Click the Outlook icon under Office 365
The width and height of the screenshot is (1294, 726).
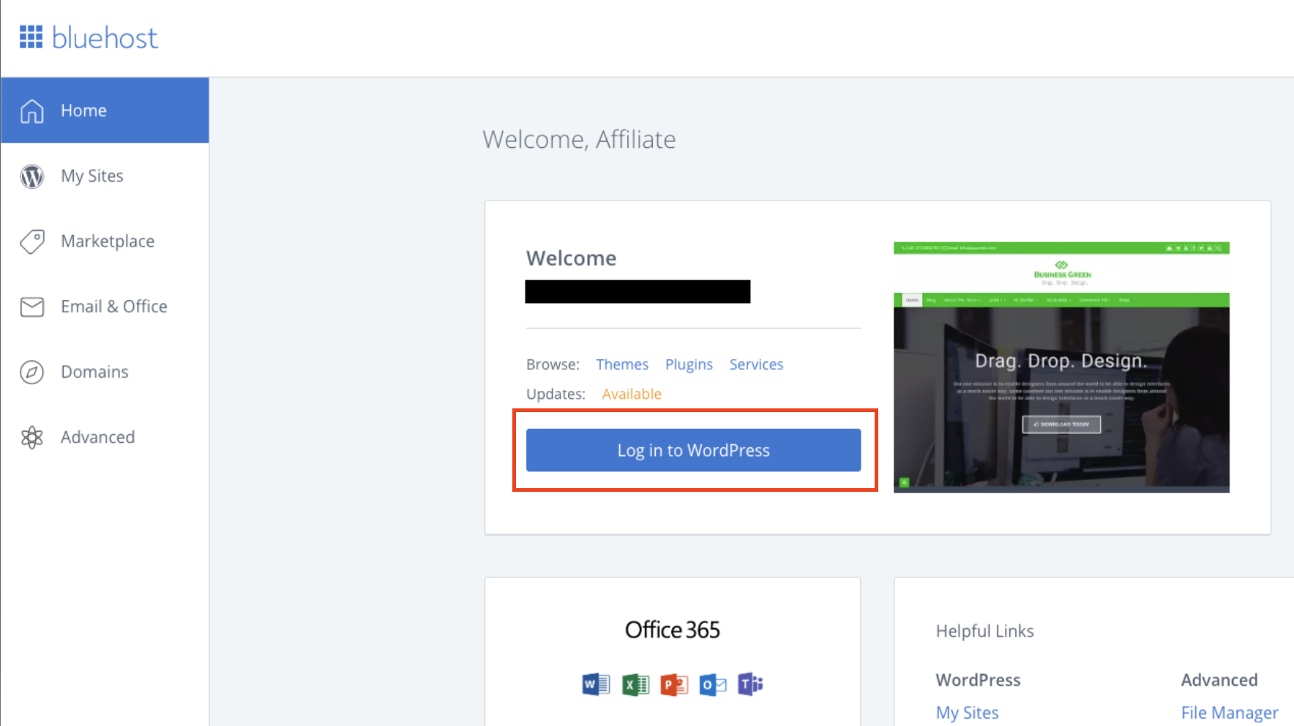coord(713,684)
